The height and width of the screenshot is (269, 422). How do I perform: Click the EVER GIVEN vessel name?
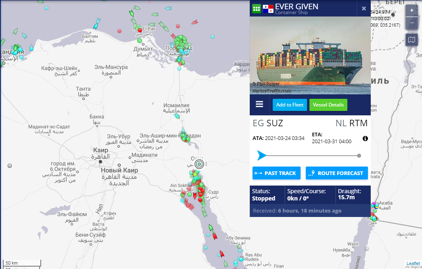[297, 6]
